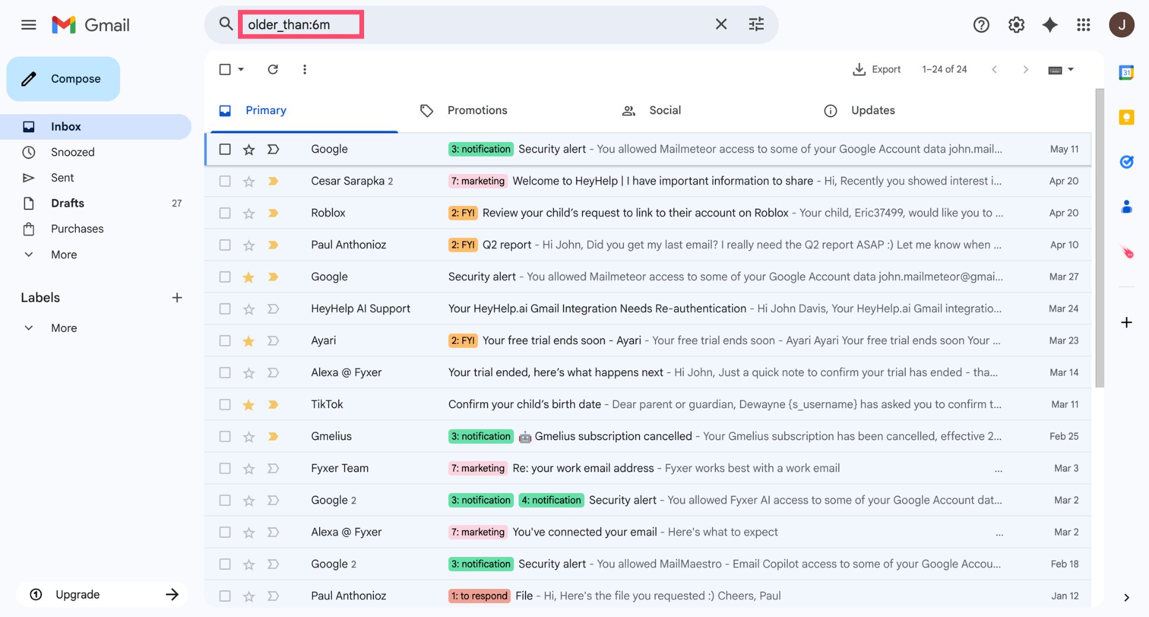Tick the Gmelius email checkbox
The width and height of the screenshot is (1149, 617).
225,437
